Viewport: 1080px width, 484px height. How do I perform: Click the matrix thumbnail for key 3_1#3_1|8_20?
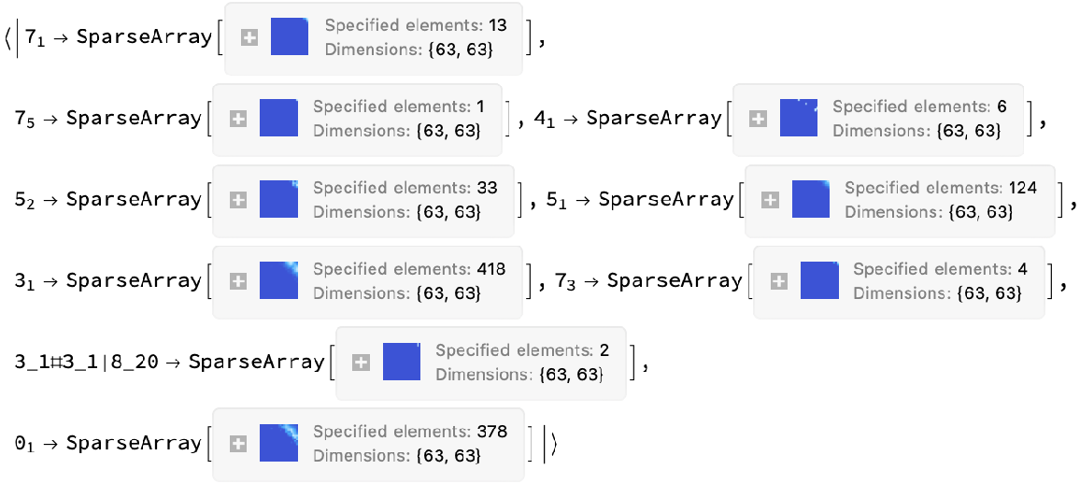pos(402,363)
